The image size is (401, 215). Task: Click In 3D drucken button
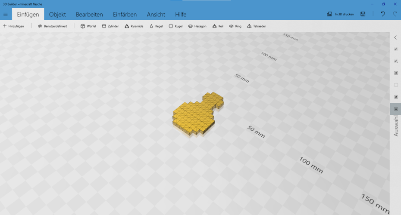point(340,14)
